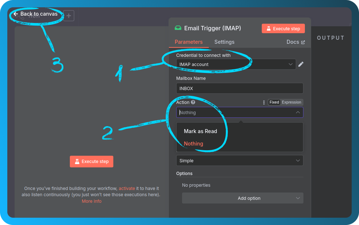Click the Execute step button in the Email Trigger header
The width and height of the screenshot is (359, 225).
coord(283,28)
